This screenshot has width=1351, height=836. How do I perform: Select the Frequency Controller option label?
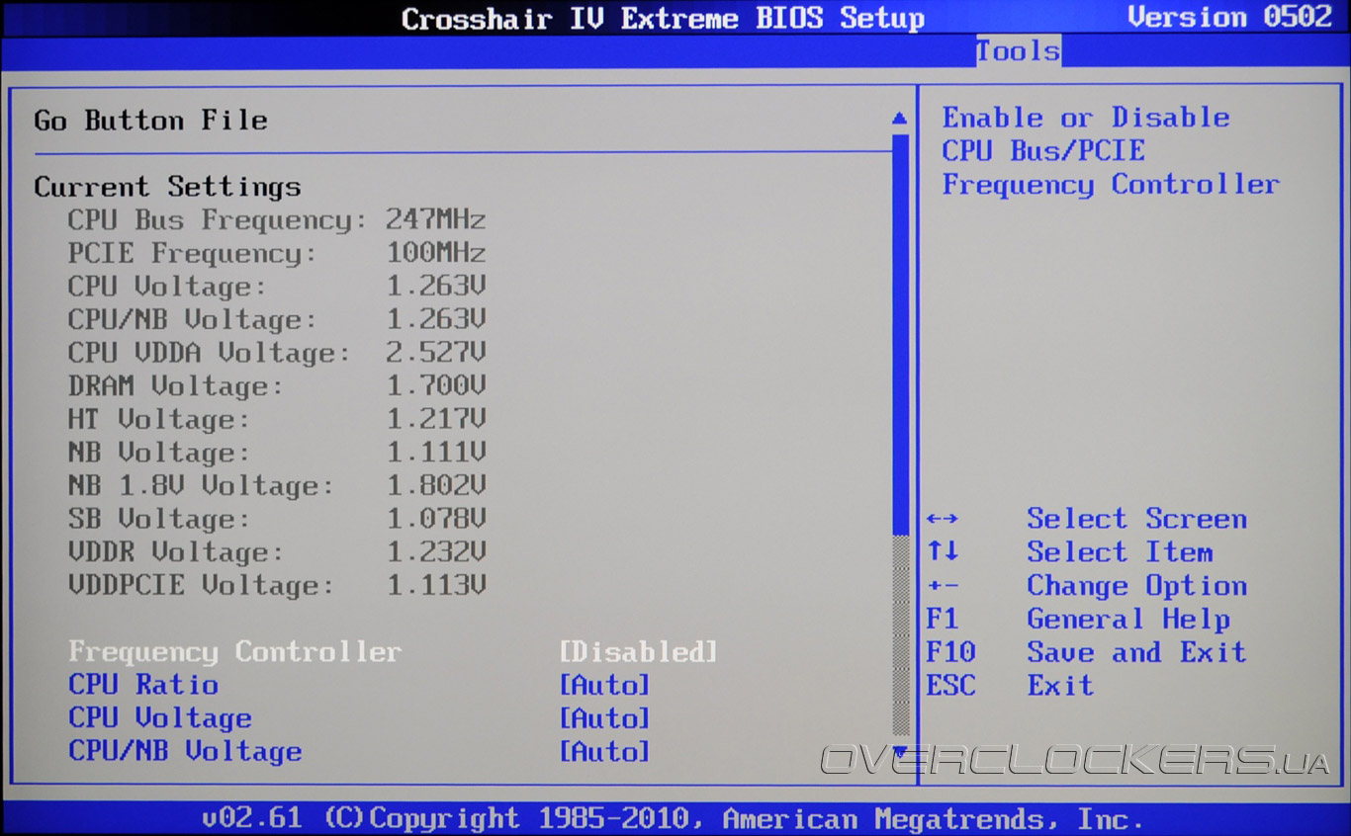[x=234, y=652]
